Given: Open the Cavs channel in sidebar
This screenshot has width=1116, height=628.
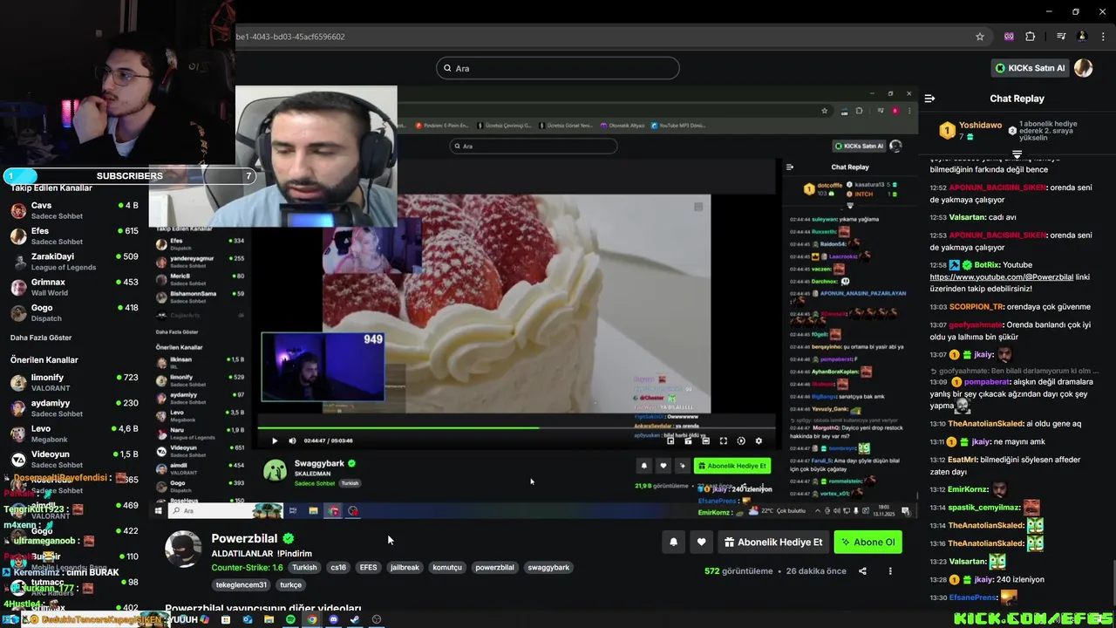Looking at the screenshot, I should [x=74, y=210].
